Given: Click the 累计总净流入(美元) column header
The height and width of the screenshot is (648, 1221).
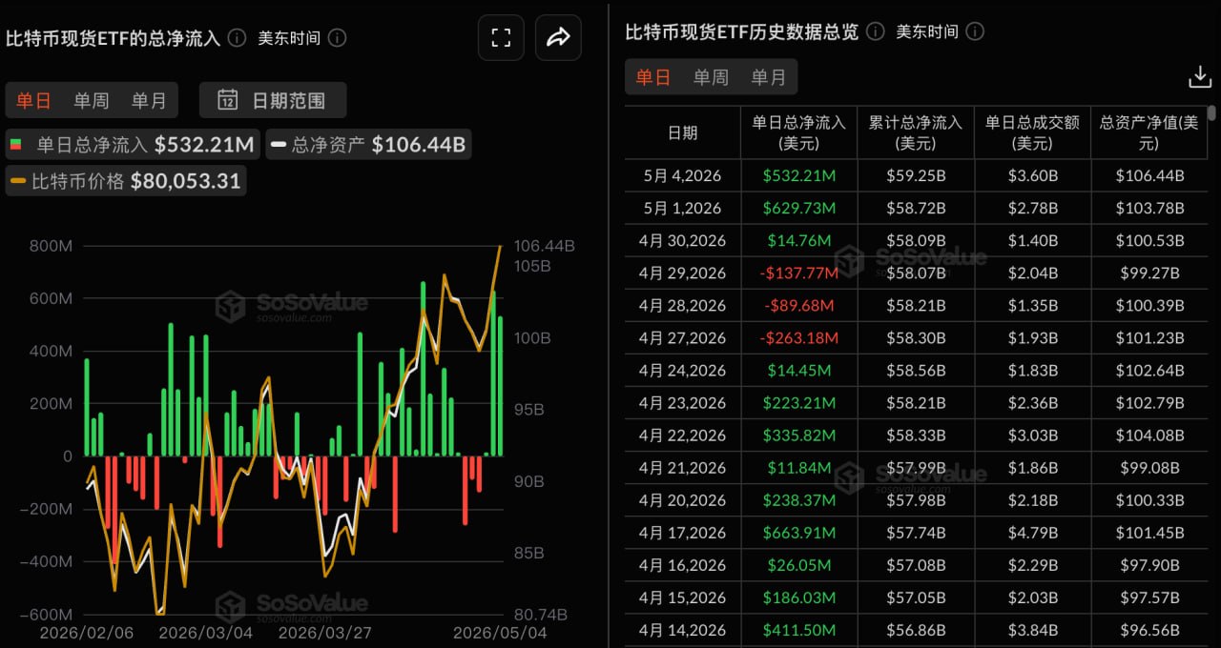Looking at the screenshot, I should 916,133.
